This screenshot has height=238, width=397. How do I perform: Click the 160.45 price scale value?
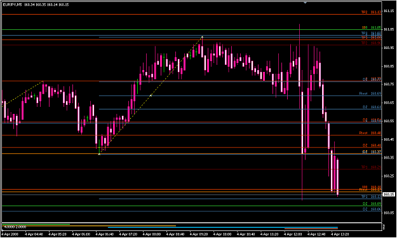click(389, 139)
